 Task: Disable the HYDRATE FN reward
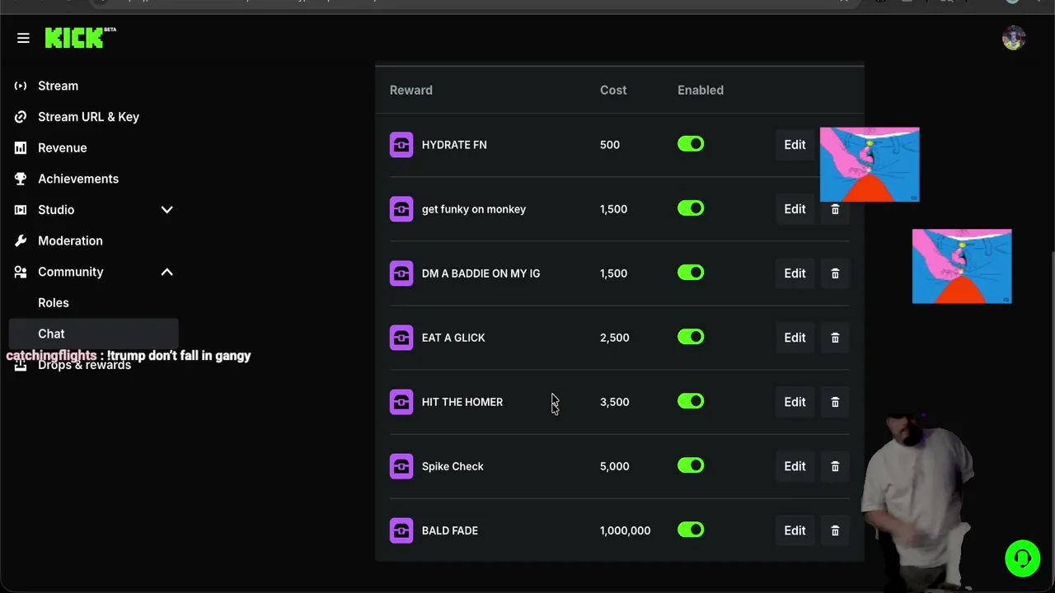[691, 144]
